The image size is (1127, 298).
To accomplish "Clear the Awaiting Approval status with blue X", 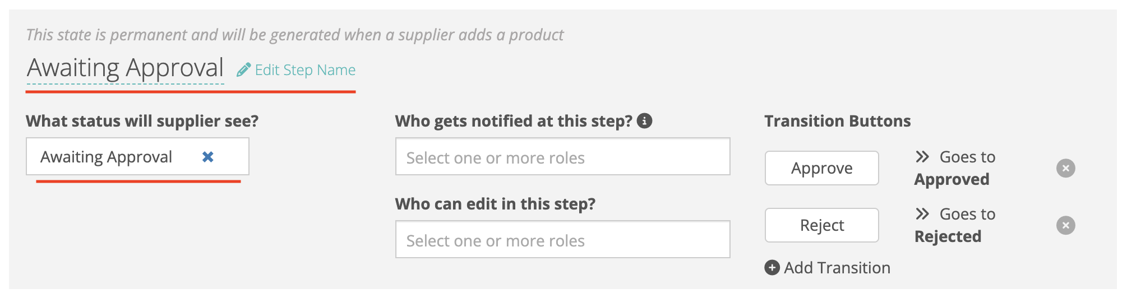I will (x=208, y=157).
